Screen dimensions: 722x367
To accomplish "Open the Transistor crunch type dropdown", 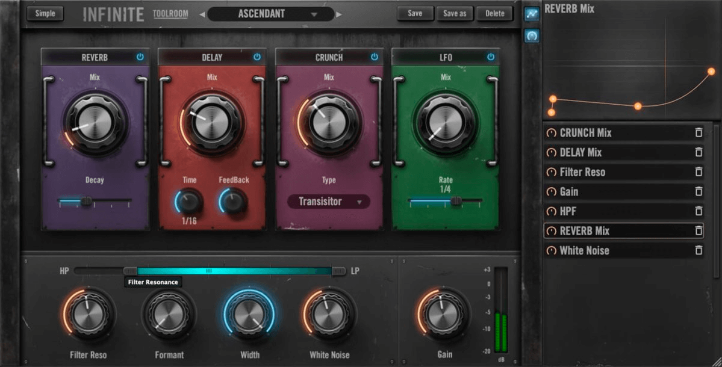I will point(328,202).
